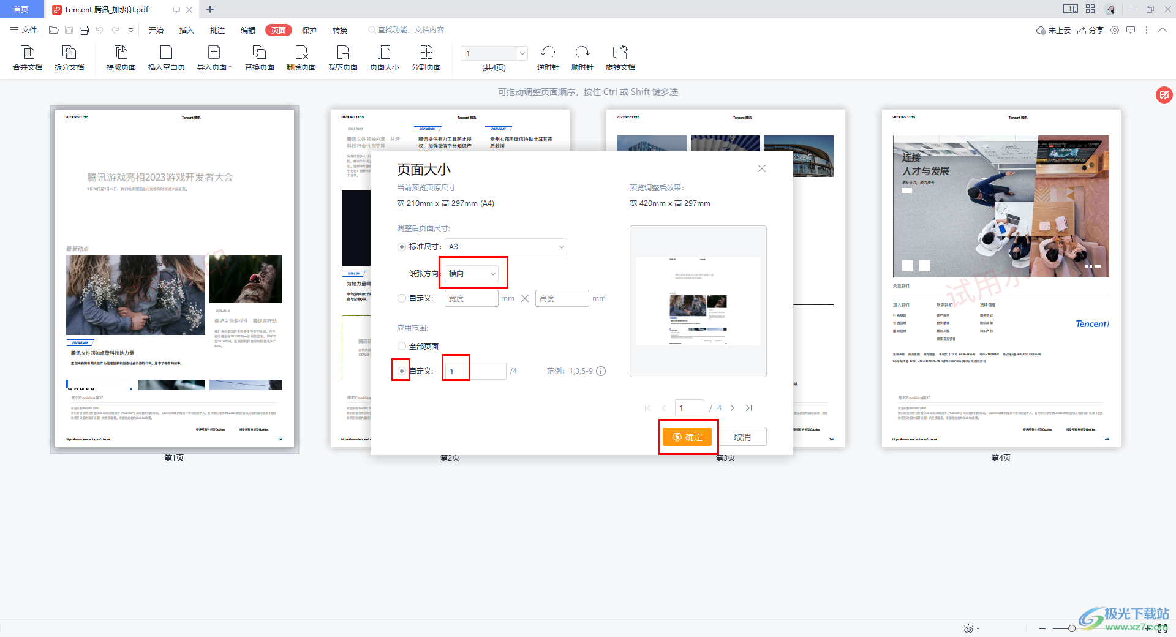Click the search function box (查找功能)
Screen dimensions: 1176x637
406,30
